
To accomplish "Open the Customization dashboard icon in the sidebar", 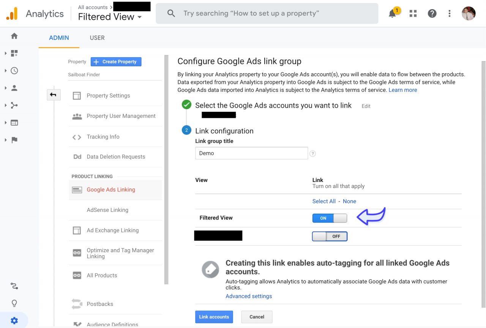I will (14, 53).
